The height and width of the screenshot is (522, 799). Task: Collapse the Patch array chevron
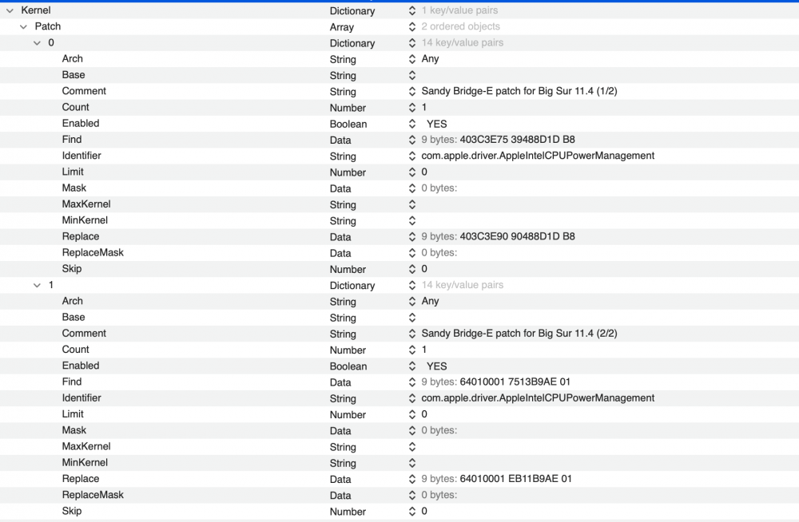(x=23, y=27)
